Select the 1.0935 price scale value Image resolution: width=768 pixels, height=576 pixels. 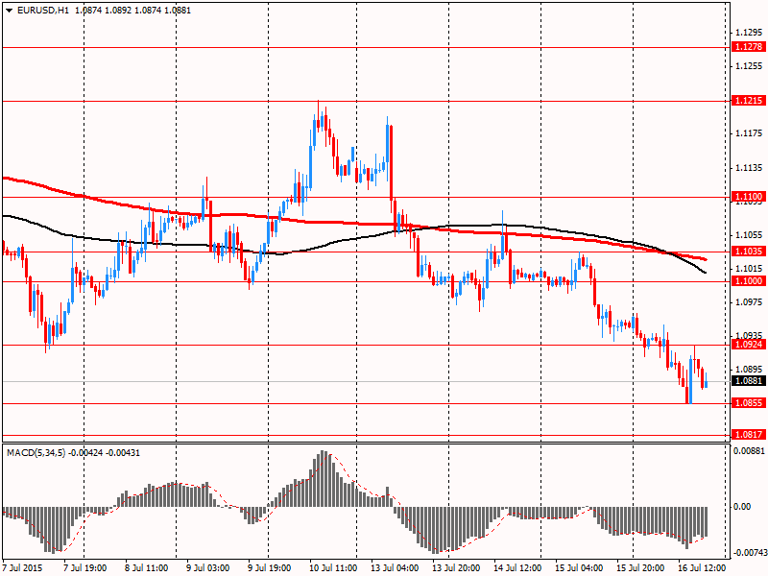point(750,335)
